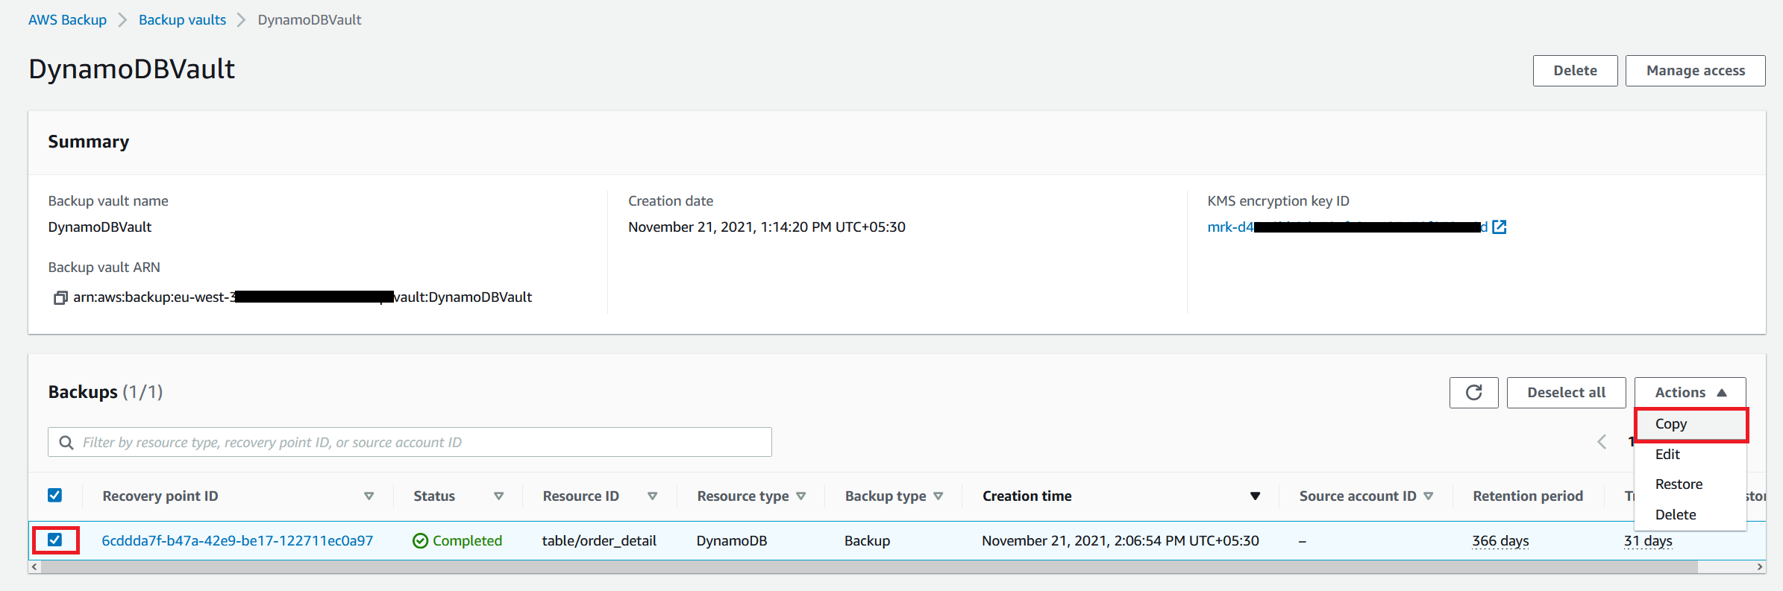Deselect all backups
Screen dimensions: 1783x591
[1566, 393]
